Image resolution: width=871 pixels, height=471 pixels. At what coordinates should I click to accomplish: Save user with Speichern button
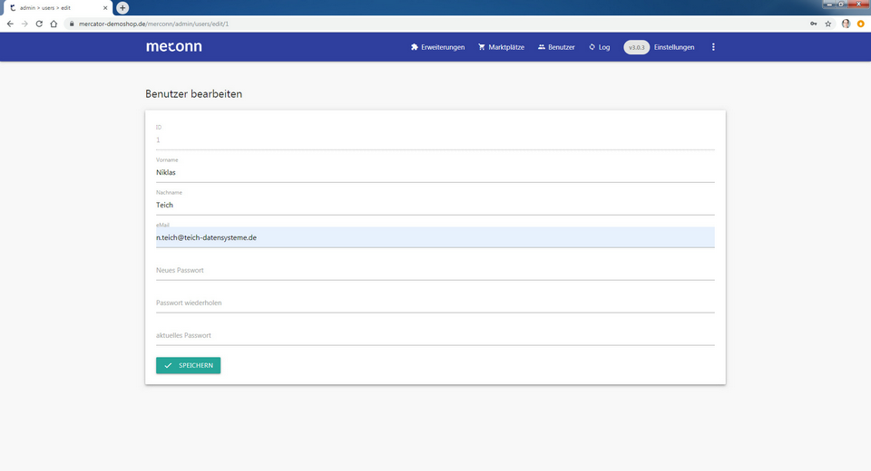[189, 365]
